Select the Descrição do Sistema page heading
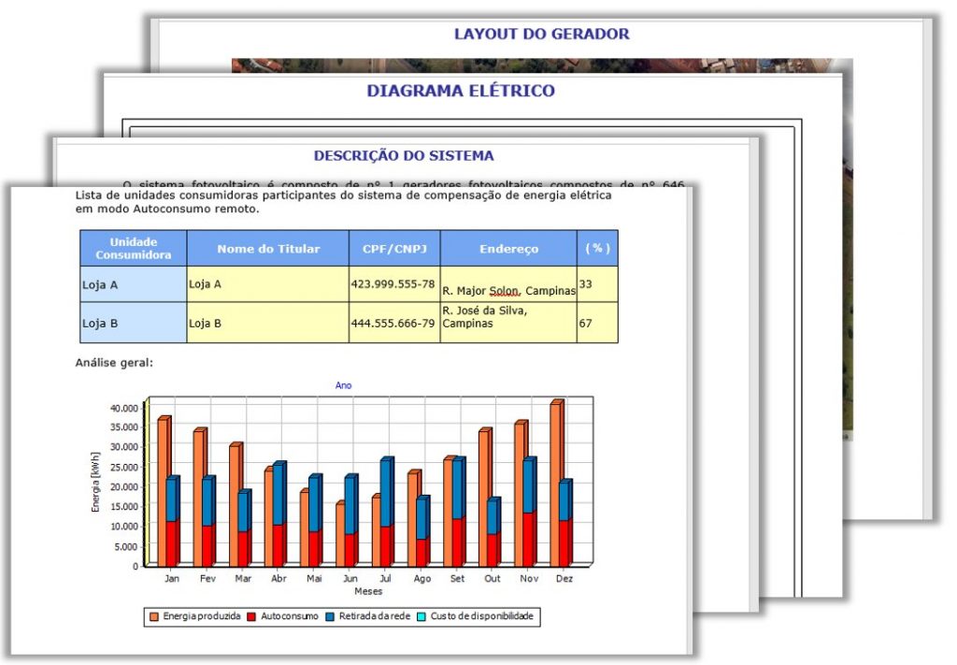 (403, 155)
